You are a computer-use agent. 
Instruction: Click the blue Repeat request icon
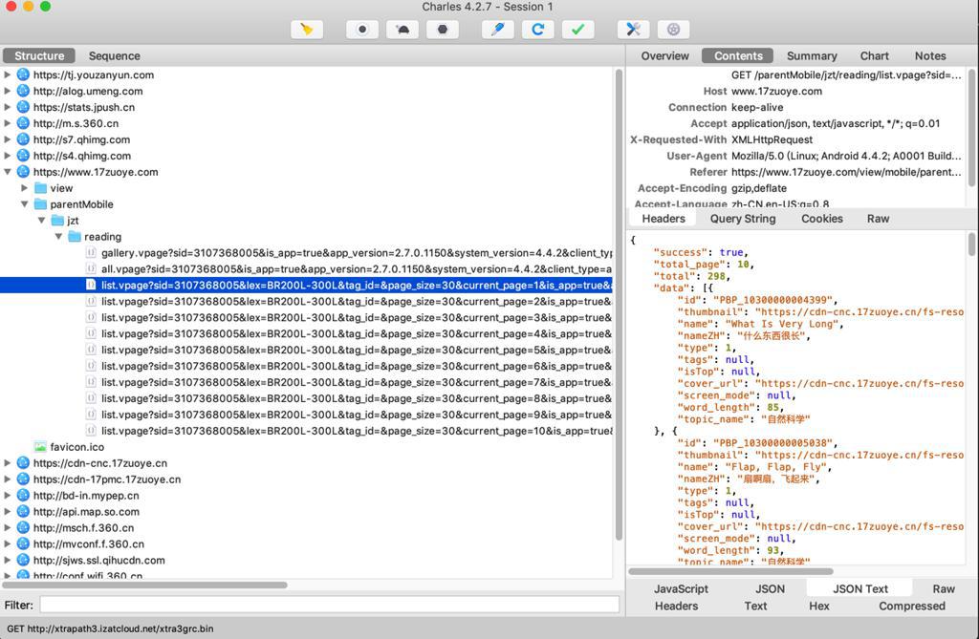(x=537, y=30)
